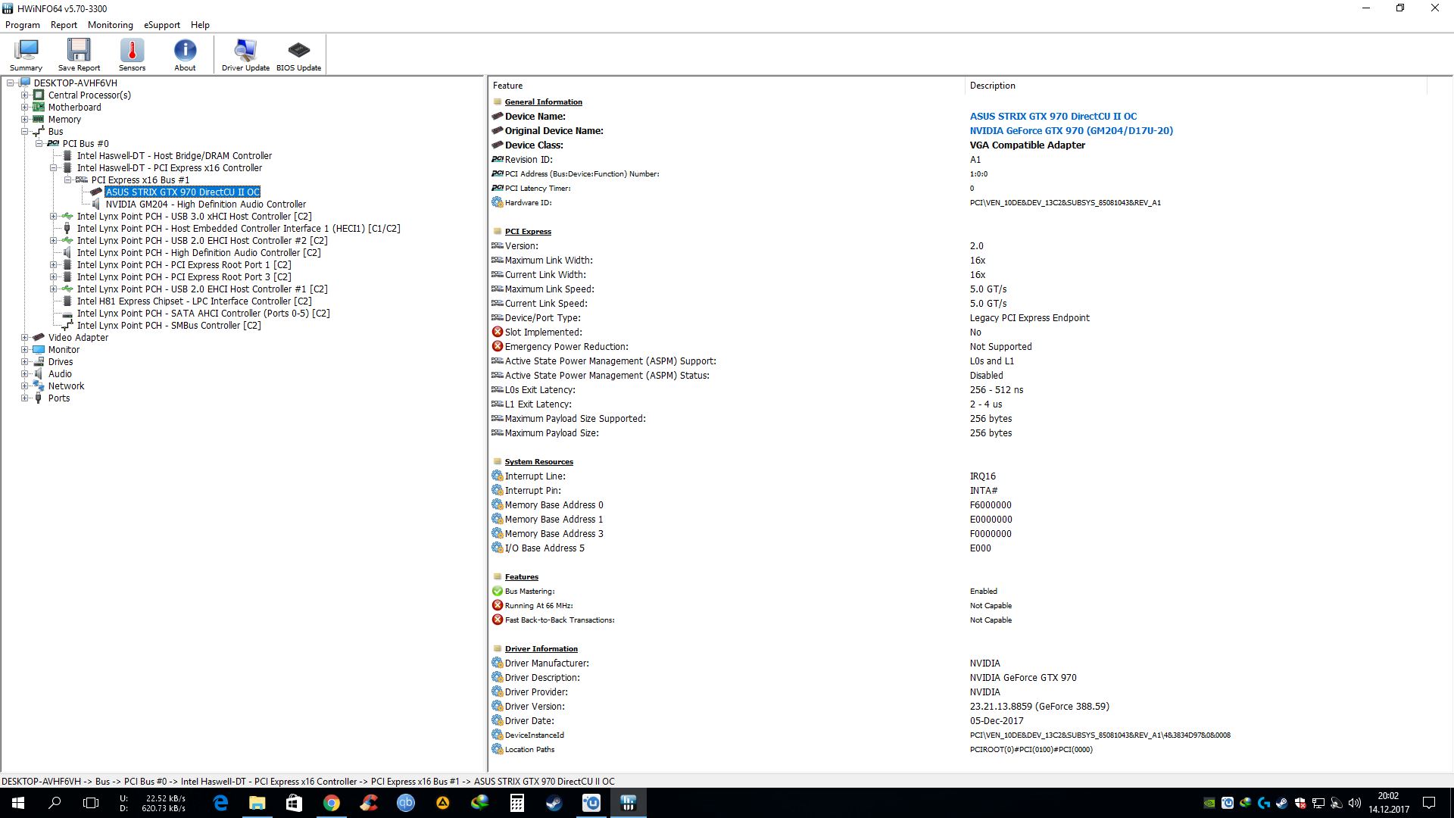Open taskbar Search magnifier
This screenshot has height=818, width=1454.
pos(55,803)
